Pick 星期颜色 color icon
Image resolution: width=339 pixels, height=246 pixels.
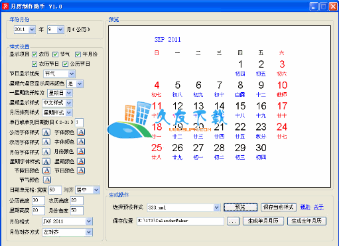click(81, 161)
